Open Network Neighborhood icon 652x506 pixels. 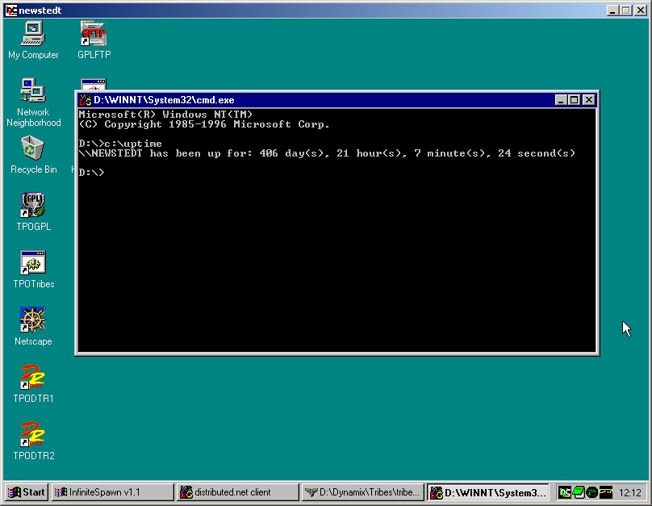[33, 91]
